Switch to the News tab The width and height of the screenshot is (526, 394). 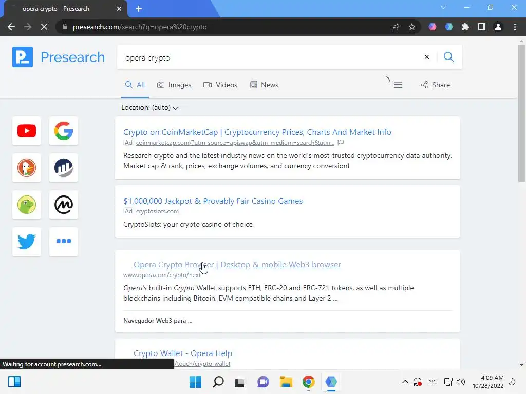pyautogui.click(x=264, y=85)
